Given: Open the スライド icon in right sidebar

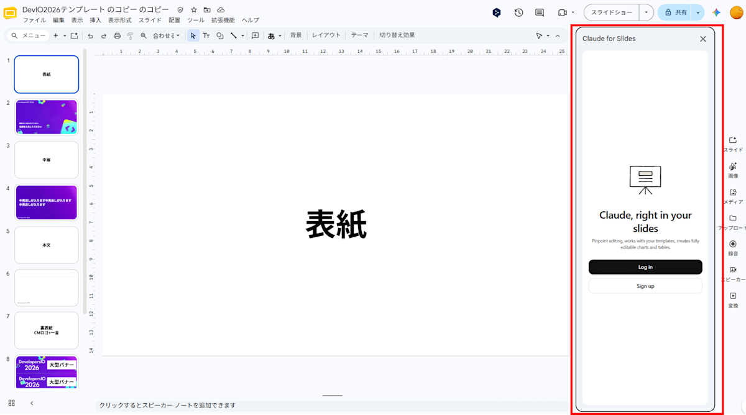Looking at the screenshot, I should point(733,140).
